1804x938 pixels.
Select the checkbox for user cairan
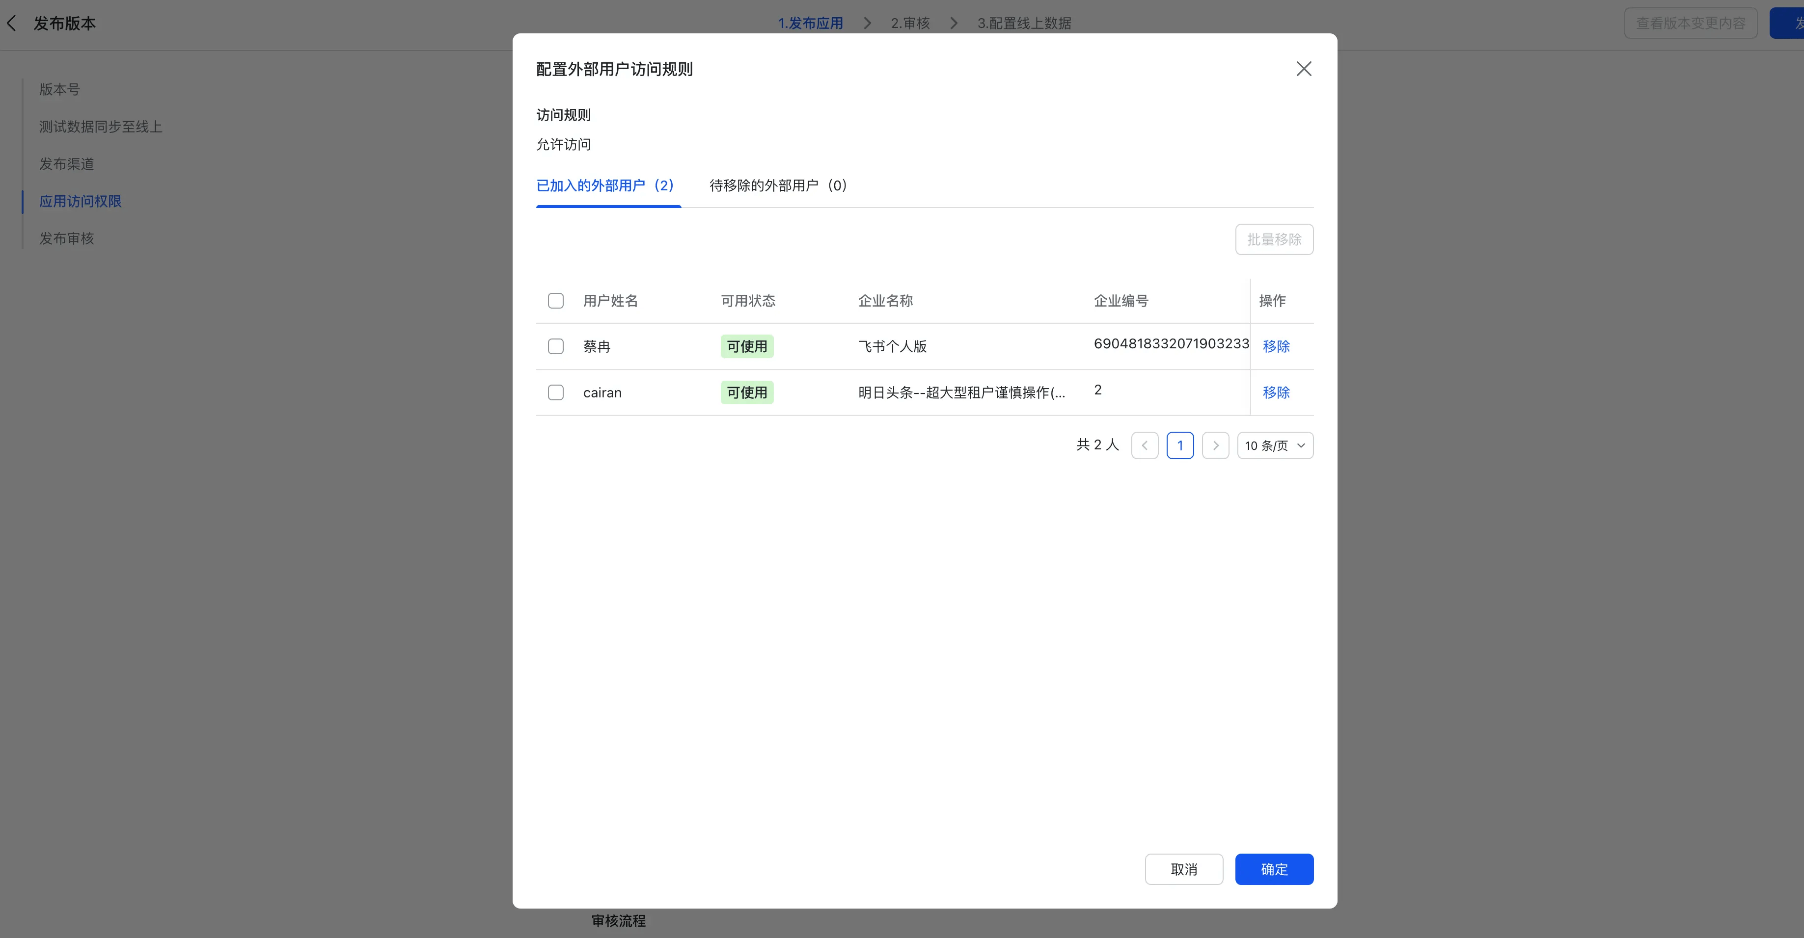point(555,392)
